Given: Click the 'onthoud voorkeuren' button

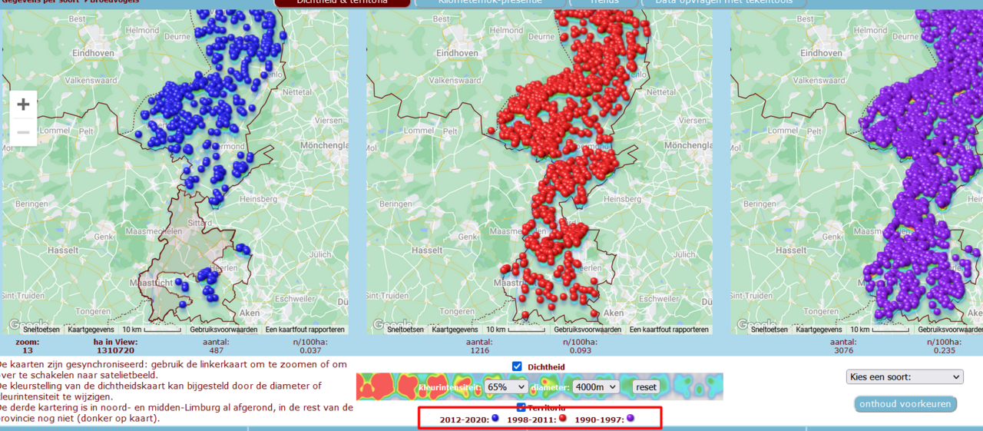Looking at the screenshot, I should [x=905, y=404].
